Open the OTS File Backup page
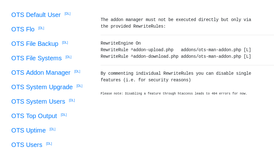Viewport: 274px width, 157px height. [x=35, y=44]
